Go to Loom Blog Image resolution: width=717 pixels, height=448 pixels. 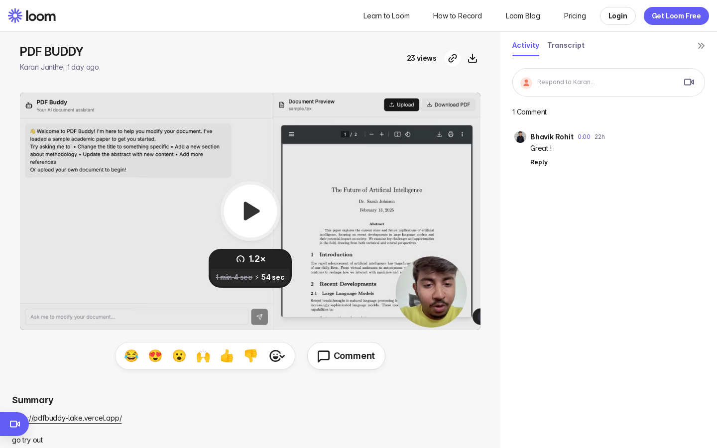523,16
